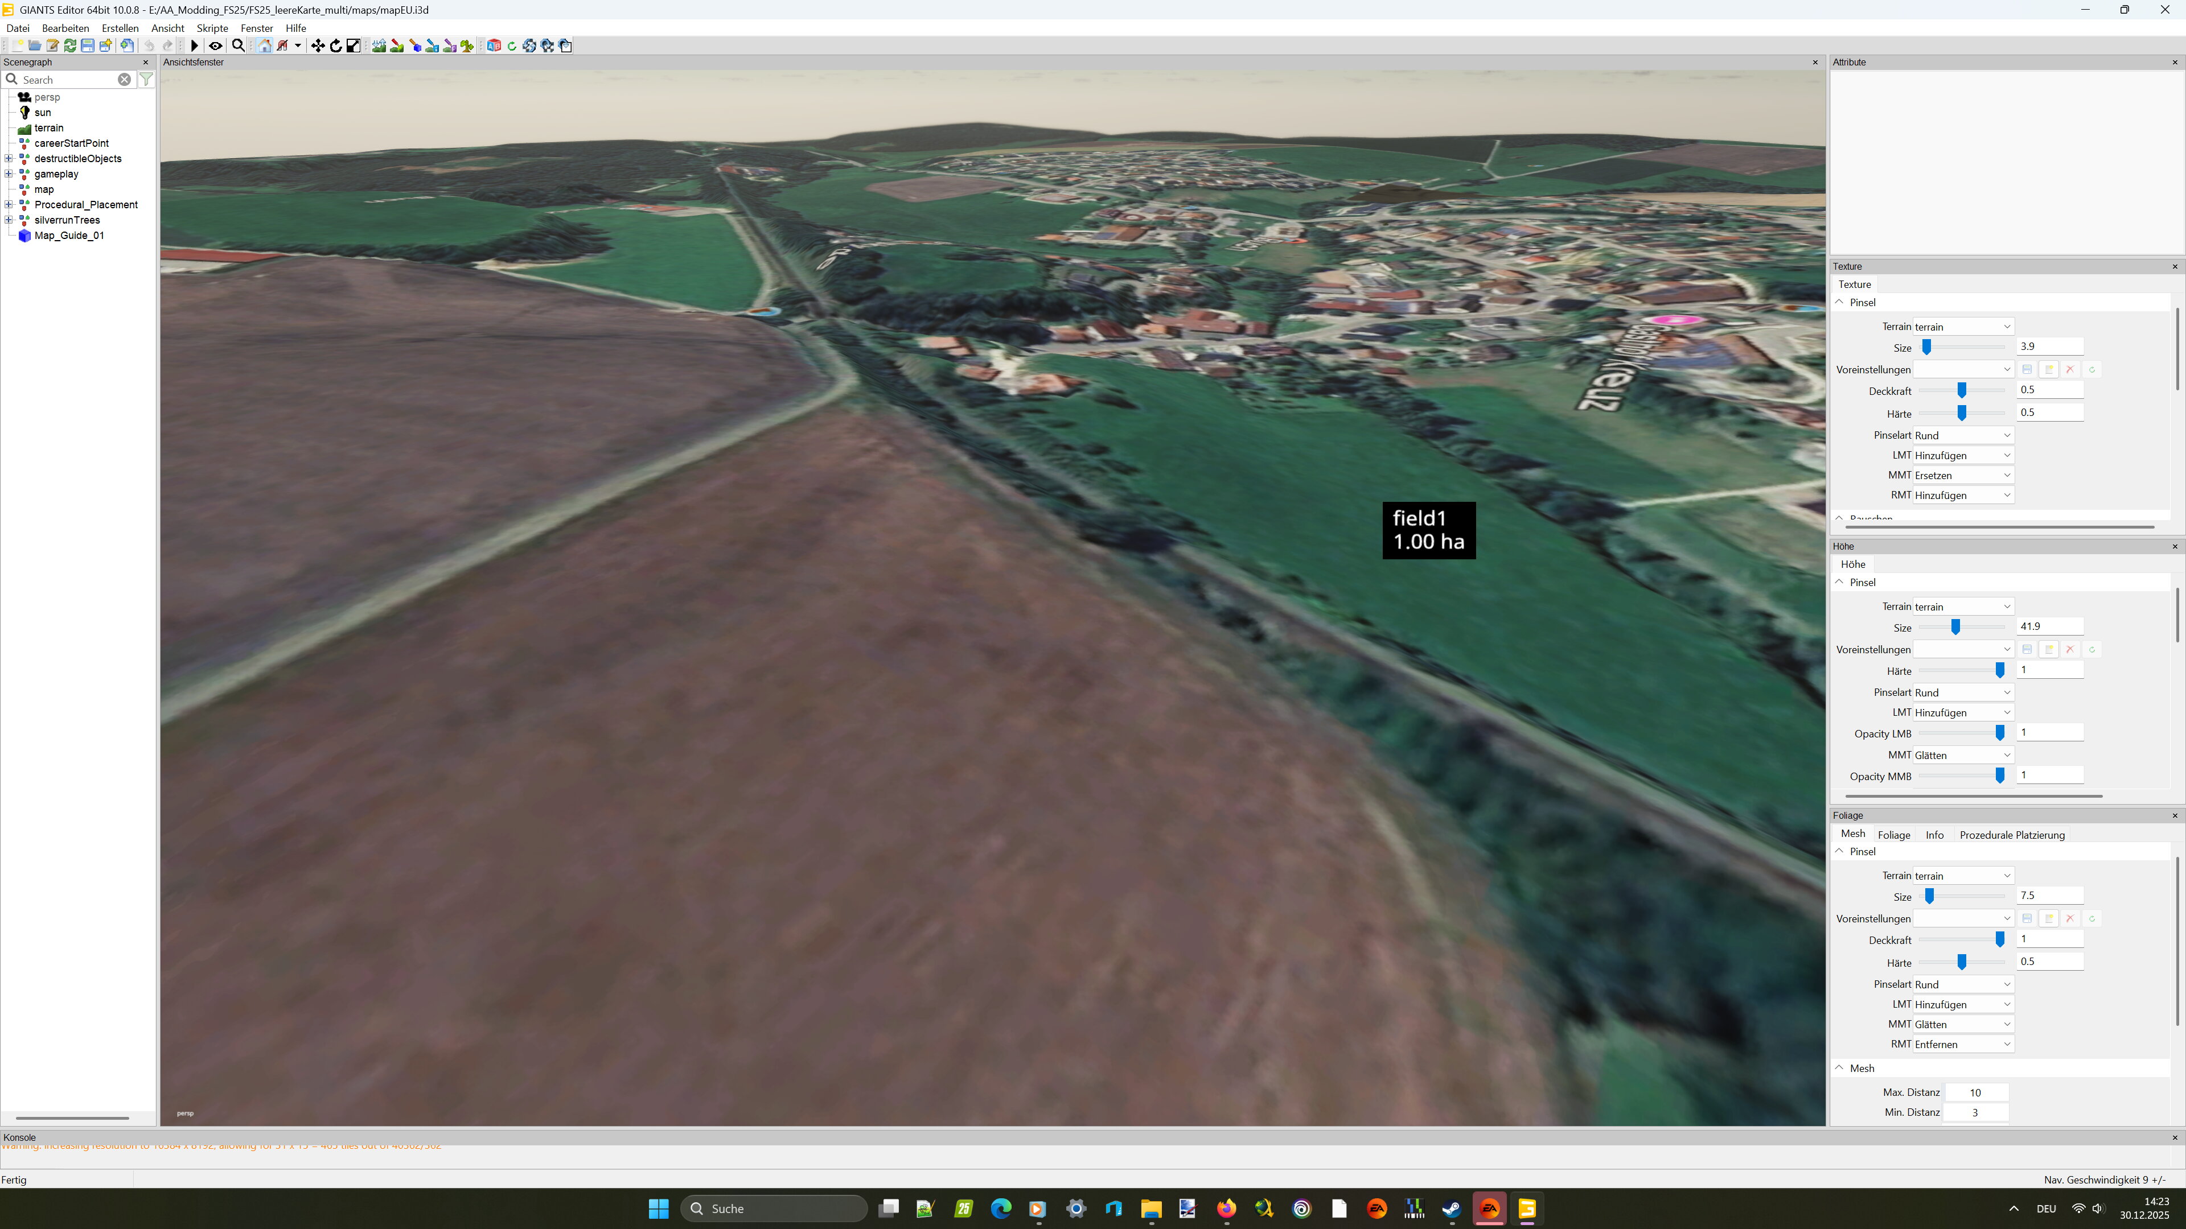Click the magnifier frame-selected icon
Image resolution: width=2186 pixels, height=1229 pixels.
pyautogui.click(x=239, y=46)
